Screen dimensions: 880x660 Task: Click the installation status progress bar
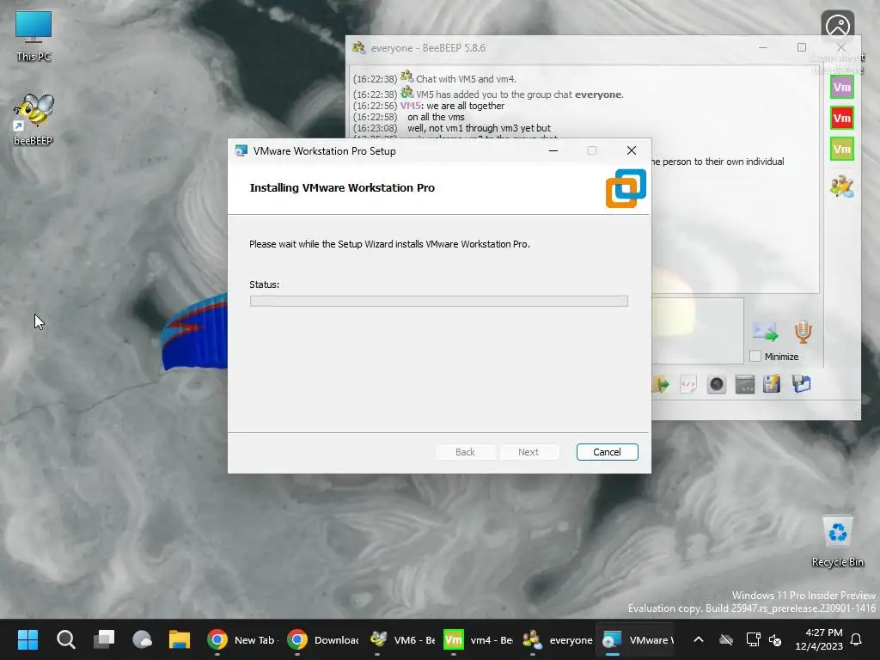pyautogui.click(x=438, y=302)
